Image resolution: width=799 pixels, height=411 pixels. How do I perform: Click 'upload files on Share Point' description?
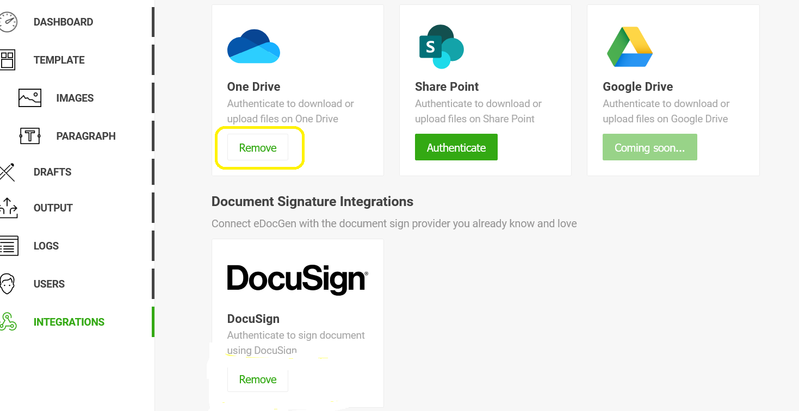pyautogui.click(x=475, y=119)
